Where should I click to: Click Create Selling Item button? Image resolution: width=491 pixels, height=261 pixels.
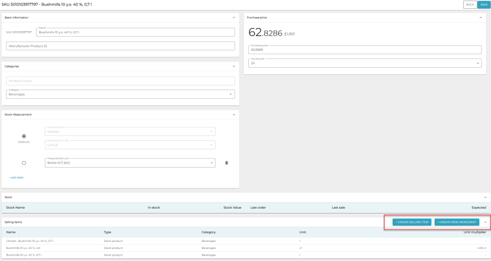point(412,222)
